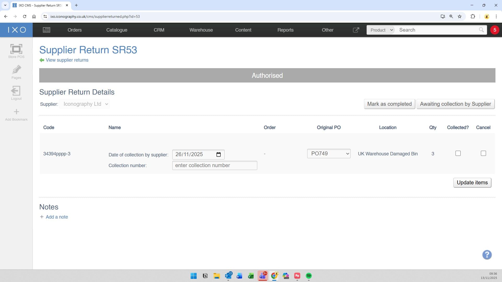The height and width of the screenshot is (282, 502).
Task: Open the Warehouse menu
Action: (201, 30)
